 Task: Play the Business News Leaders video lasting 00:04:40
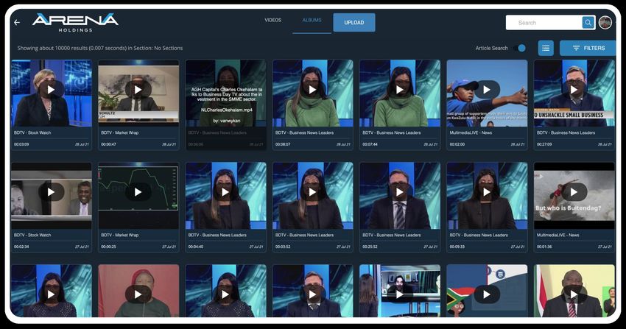tap(225, 192)
